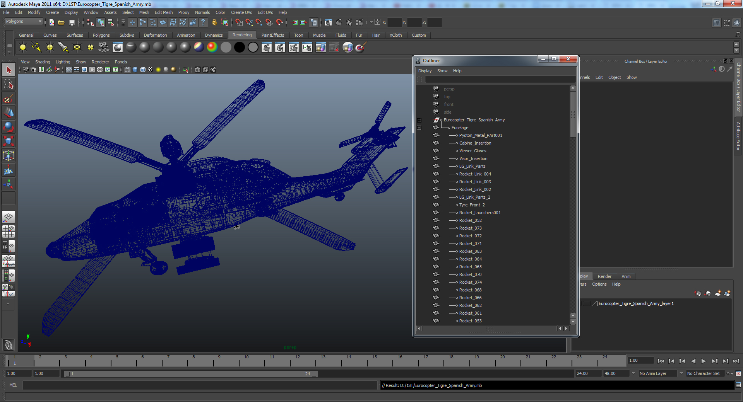Open the Polygons menu set dropdown

point(24,22)
